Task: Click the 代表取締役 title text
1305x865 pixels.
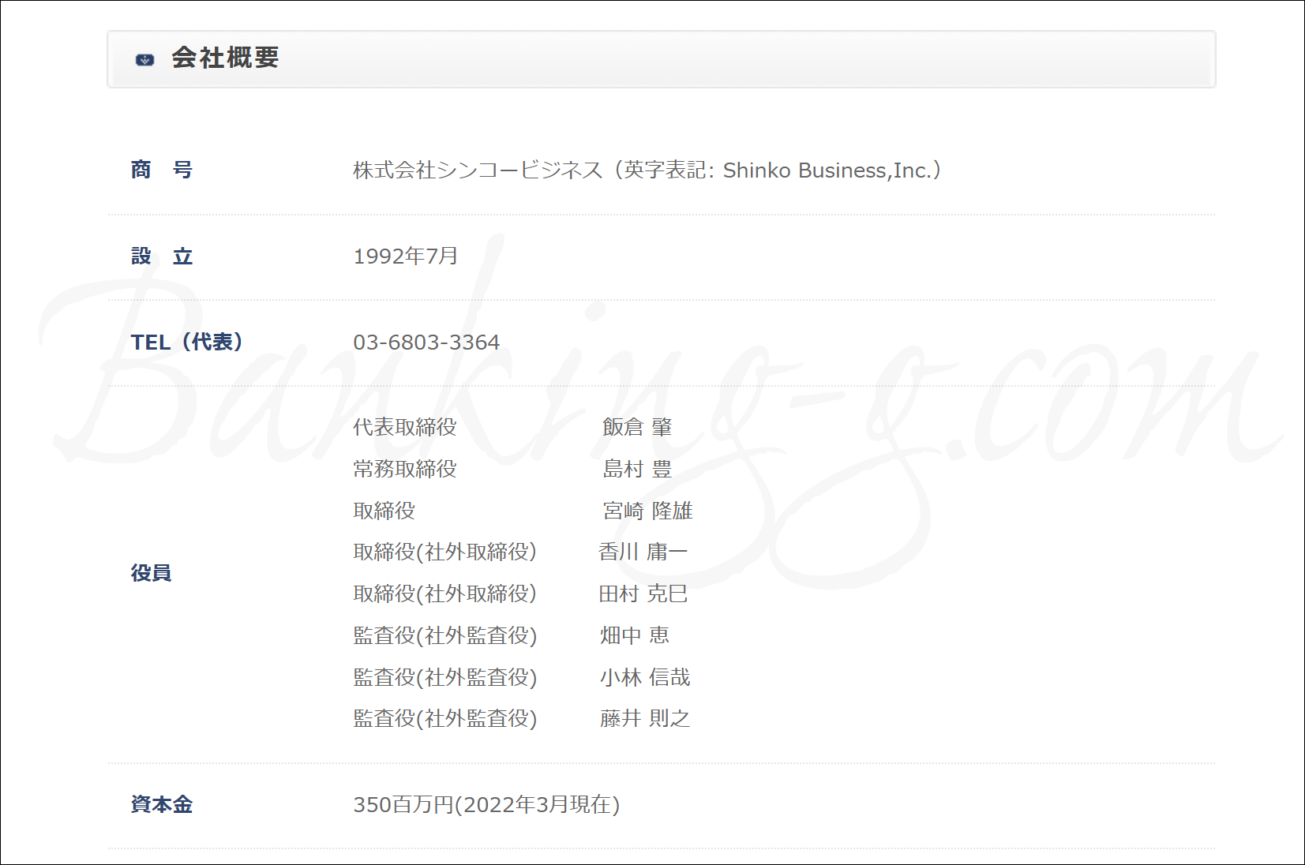Action: click(x=405, y=427)
